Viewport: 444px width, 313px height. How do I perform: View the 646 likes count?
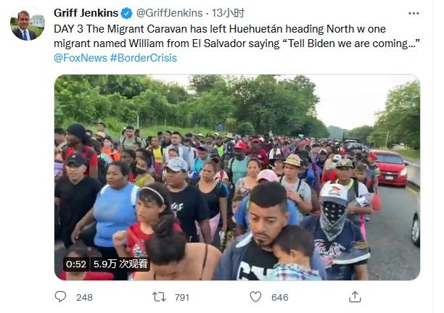(280, 298)
